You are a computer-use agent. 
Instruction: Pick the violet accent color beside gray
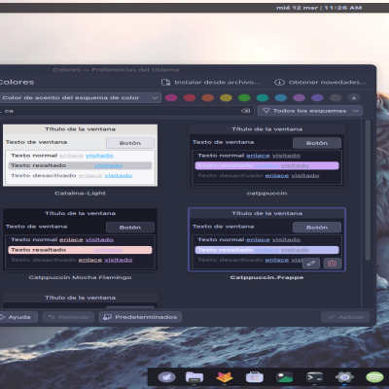click(x=317, y=97)
